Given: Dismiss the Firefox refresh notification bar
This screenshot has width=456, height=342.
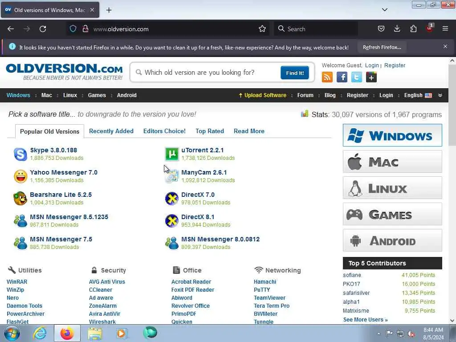Looking at the screenshot, I should coord(445,46).
